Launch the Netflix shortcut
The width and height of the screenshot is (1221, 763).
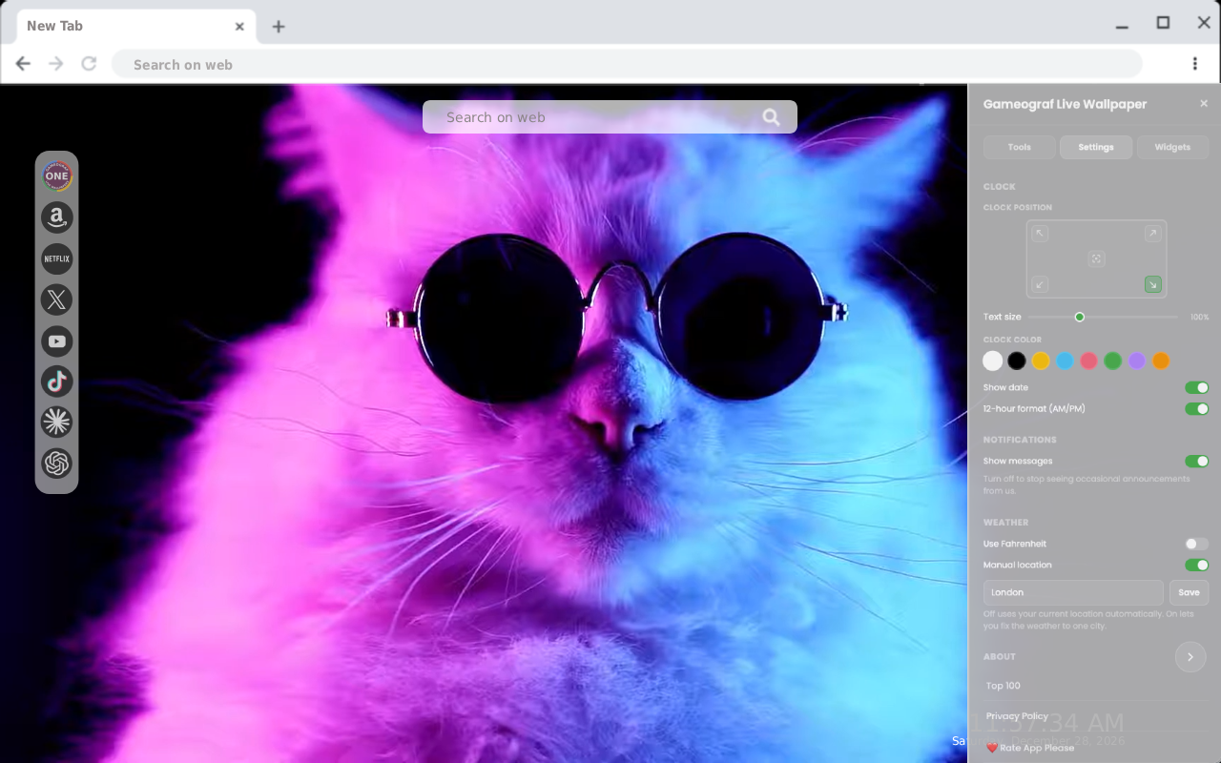pos(57,258)
